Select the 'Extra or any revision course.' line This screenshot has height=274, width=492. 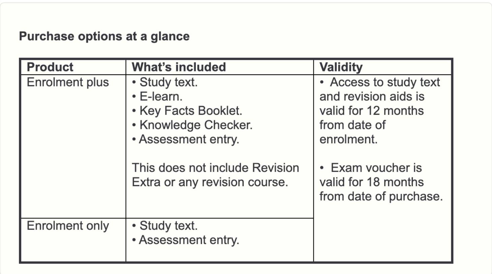pyautogui.click(x=210, y=182)
